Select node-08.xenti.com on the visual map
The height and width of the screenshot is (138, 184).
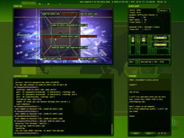click(60, 47)
